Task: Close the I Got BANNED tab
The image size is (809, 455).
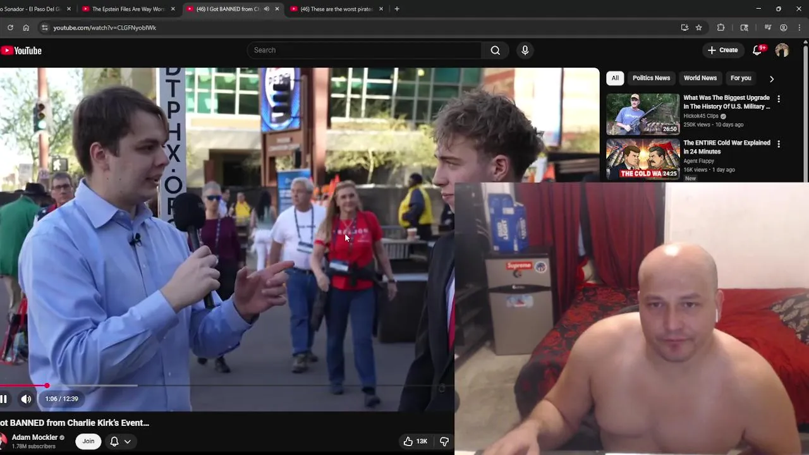Action: pos(277,9)
